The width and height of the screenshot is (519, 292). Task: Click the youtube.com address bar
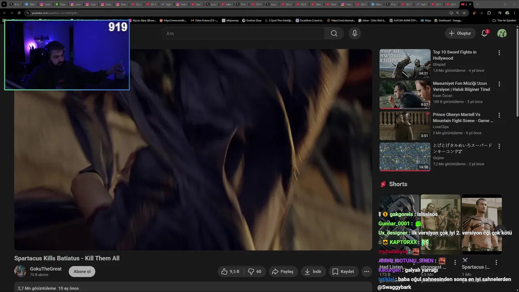[235, 13]
